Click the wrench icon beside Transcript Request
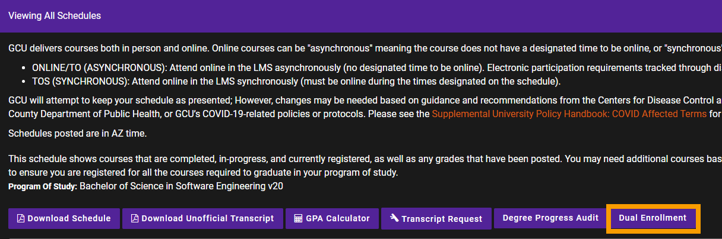 394,218
